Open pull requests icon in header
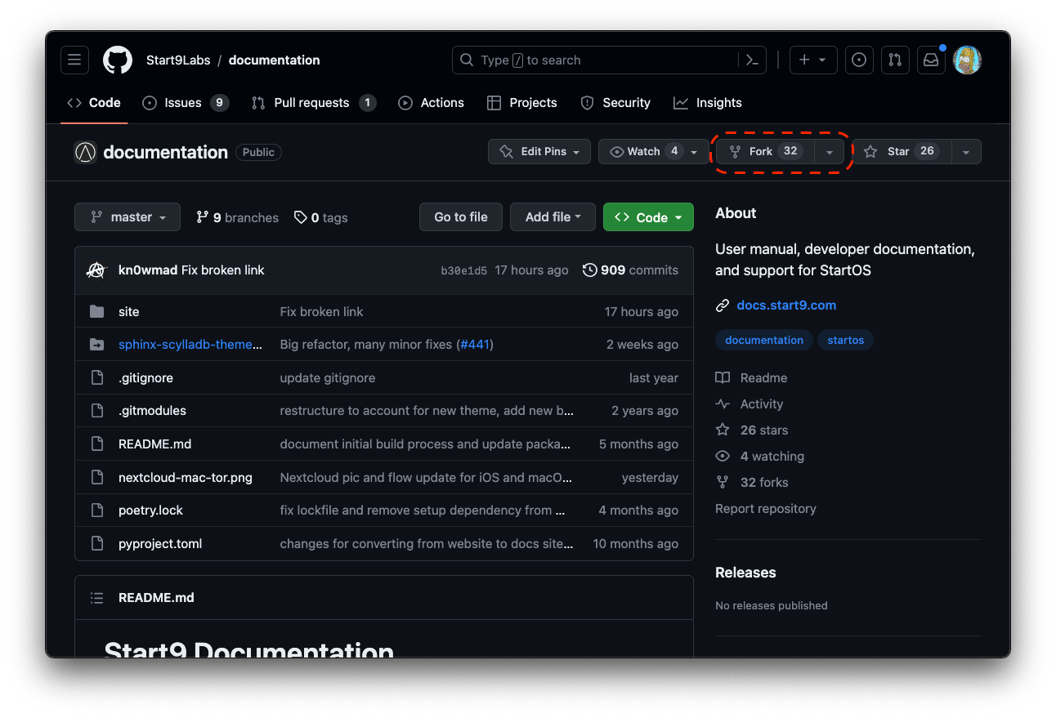The width and height of the screenshot is (1056, 718). tap(895, 60)
